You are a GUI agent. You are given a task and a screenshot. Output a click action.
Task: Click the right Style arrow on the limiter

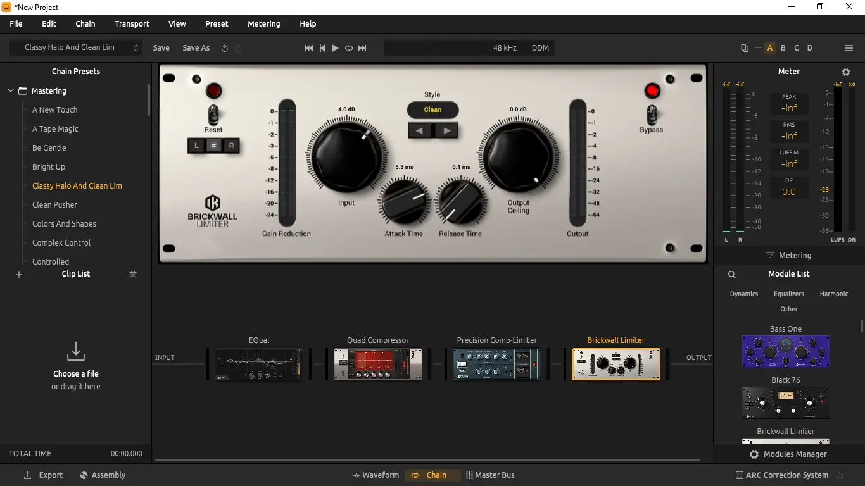click(447, 130)
